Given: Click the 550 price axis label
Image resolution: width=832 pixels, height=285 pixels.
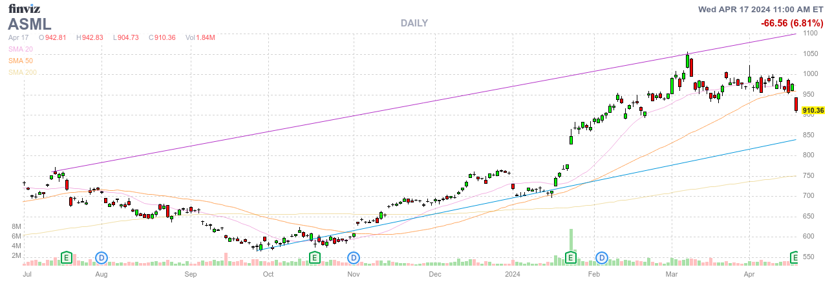Looking at the screenshot, I should point(809,257).
